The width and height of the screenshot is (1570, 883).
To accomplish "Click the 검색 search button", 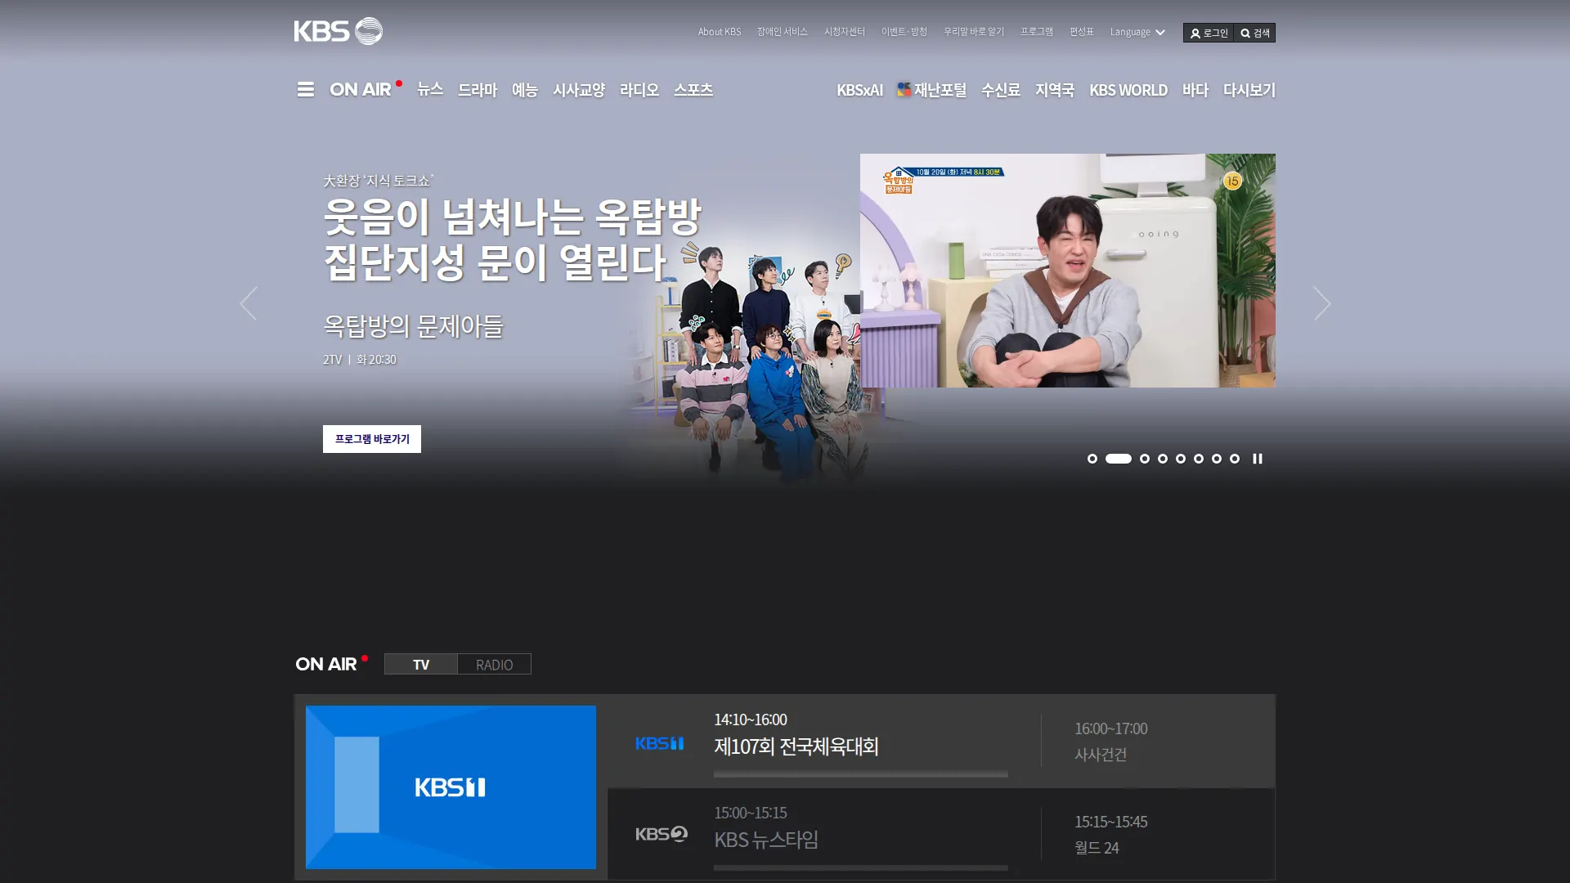I will coord(1255,33).
